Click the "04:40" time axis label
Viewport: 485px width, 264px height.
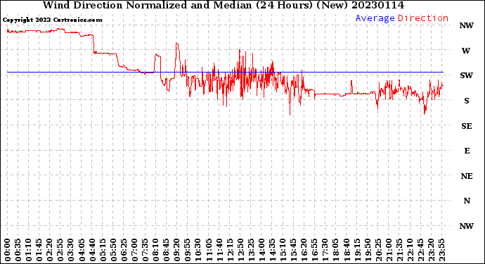(92, 250)
